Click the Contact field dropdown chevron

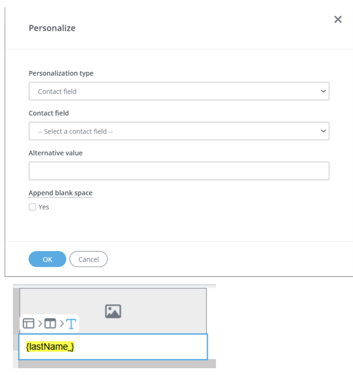323,131
